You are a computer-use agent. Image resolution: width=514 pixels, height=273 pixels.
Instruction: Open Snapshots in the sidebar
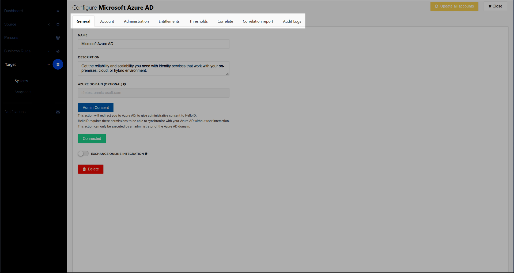pyautogui.click(x=23, y=92)
